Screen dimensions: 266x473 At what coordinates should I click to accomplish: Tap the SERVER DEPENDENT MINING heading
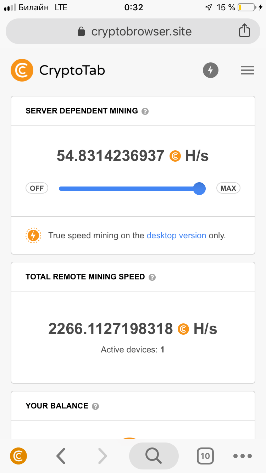click(82, 111)
